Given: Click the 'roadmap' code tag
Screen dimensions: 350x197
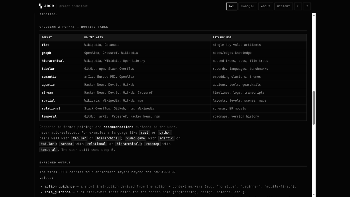Looking at the screenshot, I should [x=153, y=144].
